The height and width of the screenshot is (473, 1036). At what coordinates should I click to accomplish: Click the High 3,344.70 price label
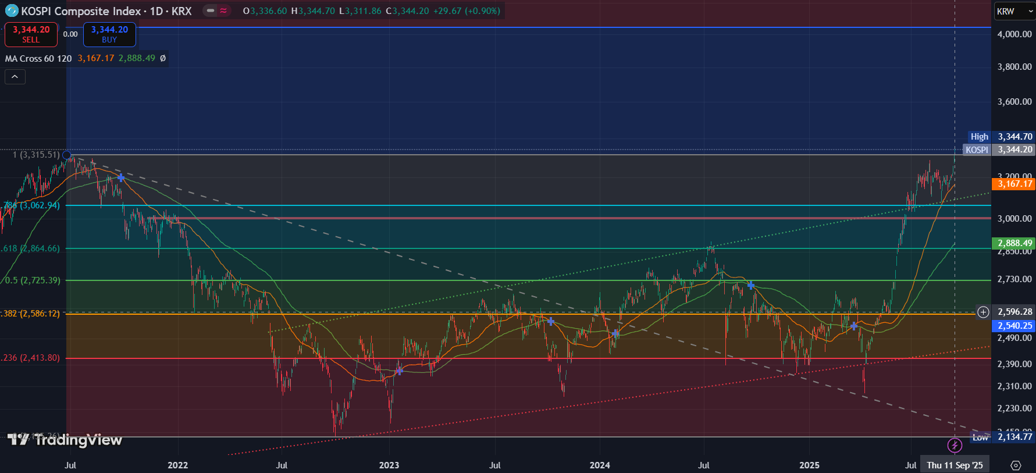pos(1001,137)
